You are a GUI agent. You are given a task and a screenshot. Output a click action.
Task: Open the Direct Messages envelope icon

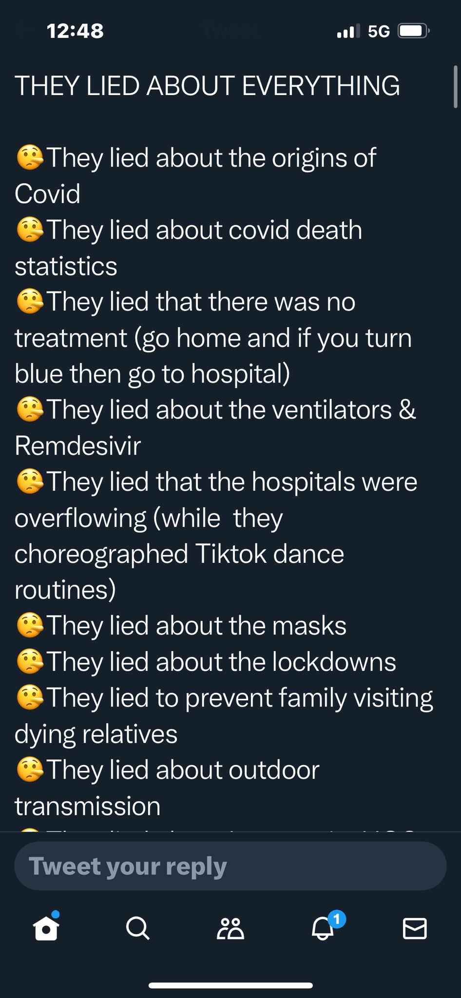tap(416, 928)
